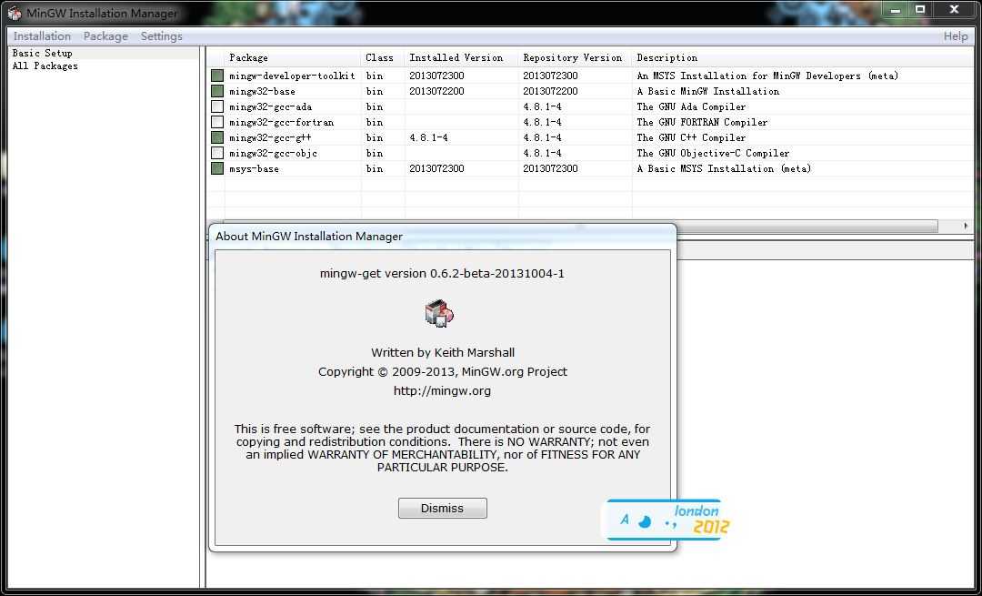The width and height of the screenshot is (982, 596).
Task: Mark the mingw32-gcc-ada package checkbox
Action: point(217,106)
